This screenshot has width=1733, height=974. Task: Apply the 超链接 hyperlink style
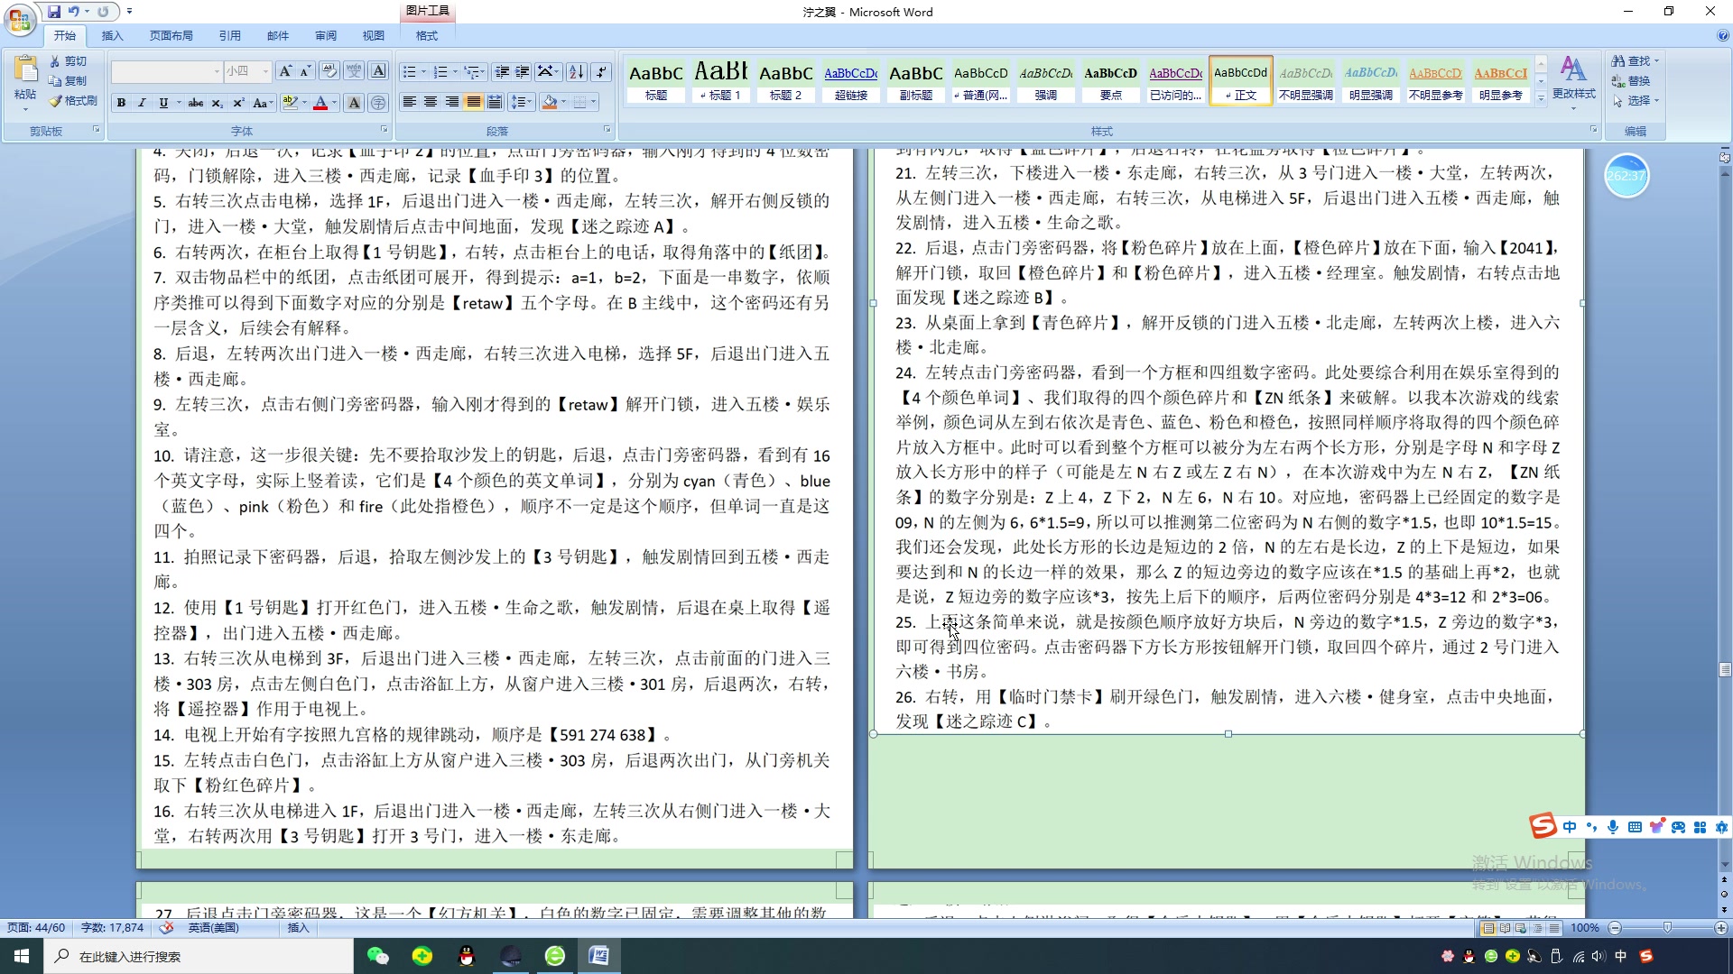click(851, 80)
